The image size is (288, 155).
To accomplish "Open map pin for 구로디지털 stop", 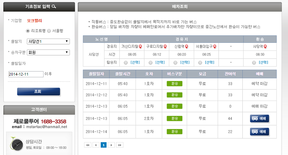I will pyautogui.click(x=165, y=46).
